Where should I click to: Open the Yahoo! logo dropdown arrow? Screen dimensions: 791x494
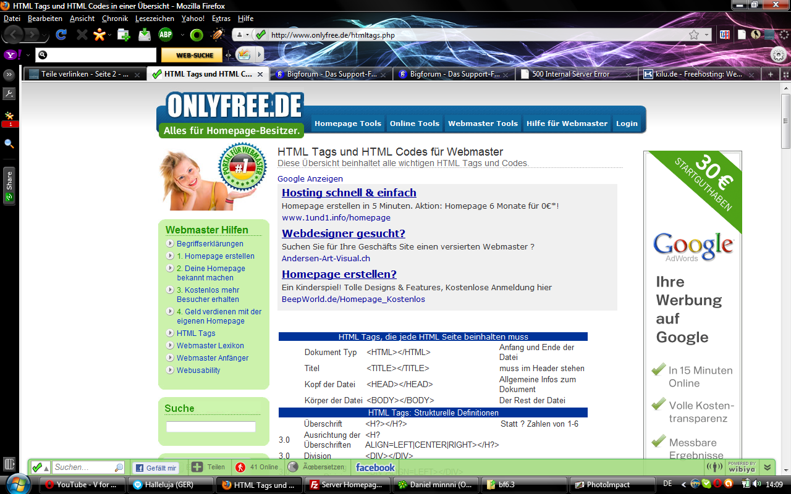pyautogui.click(x=28, y=55)
